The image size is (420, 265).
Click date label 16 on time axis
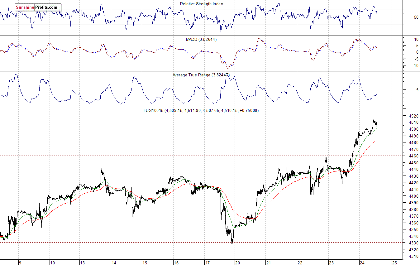pyautogui.click(x=176, y=263)
